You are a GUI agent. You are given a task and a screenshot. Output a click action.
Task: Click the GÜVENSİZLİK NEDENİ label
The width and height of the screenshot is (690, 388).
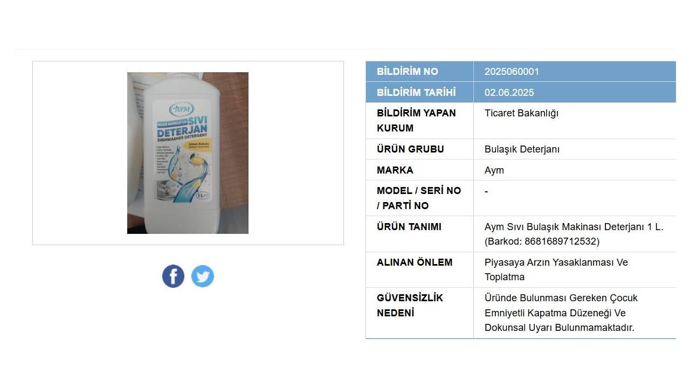(410, 306)
